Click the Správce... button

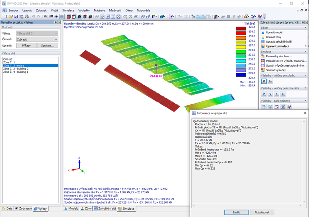click(48, 46)
